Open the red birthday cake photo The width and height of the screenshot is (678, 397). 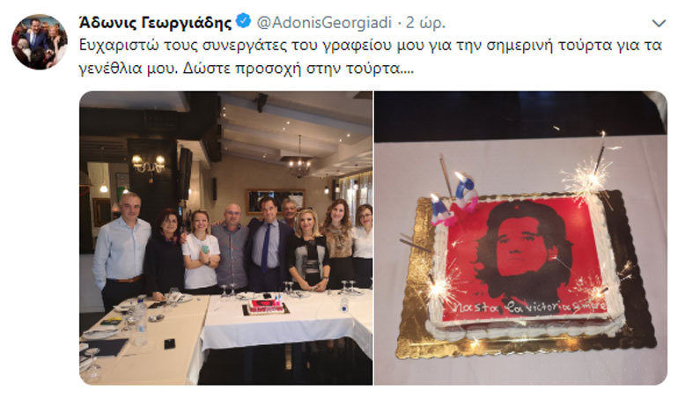[x=520, y=238]
